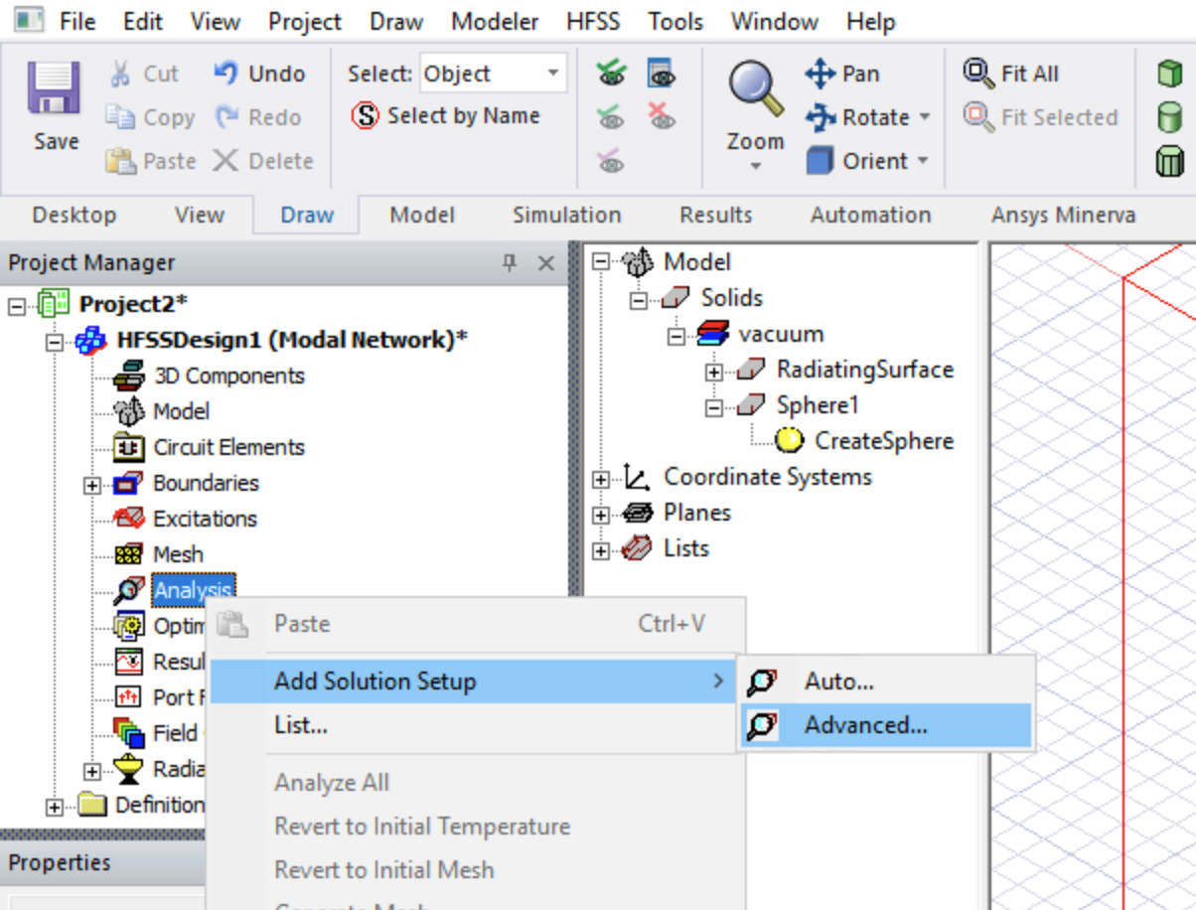This screenshot has height=910, width=1196.
Task: Click Add Solution Setup menu entry
Action: (472, 682)
